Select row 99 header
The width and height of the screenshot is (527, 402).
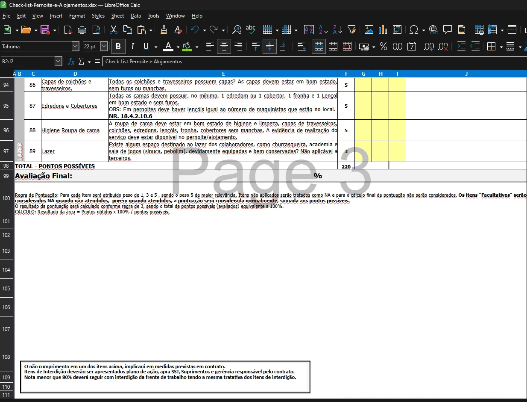click(x=6, y=176)
